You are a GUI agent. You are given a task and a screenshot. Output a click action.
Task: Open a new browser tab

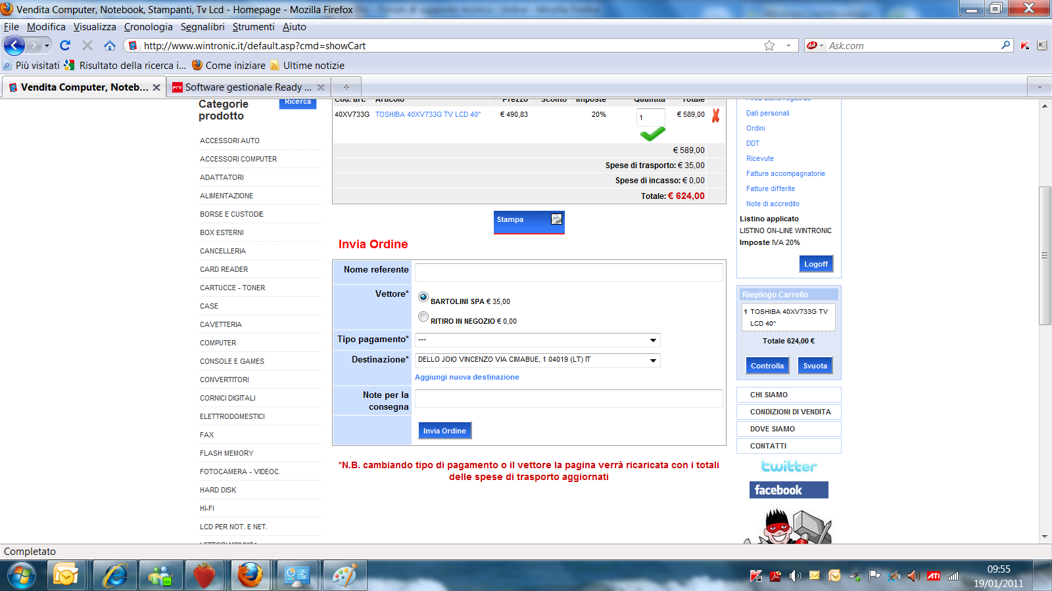pyautogui.click(x=347, y=87)
